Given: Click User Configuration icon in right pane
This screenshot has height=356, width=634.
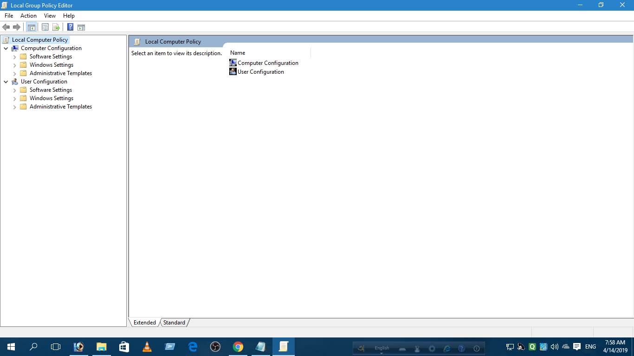Looking at the screenshot, I should click(x=233, y=71).
